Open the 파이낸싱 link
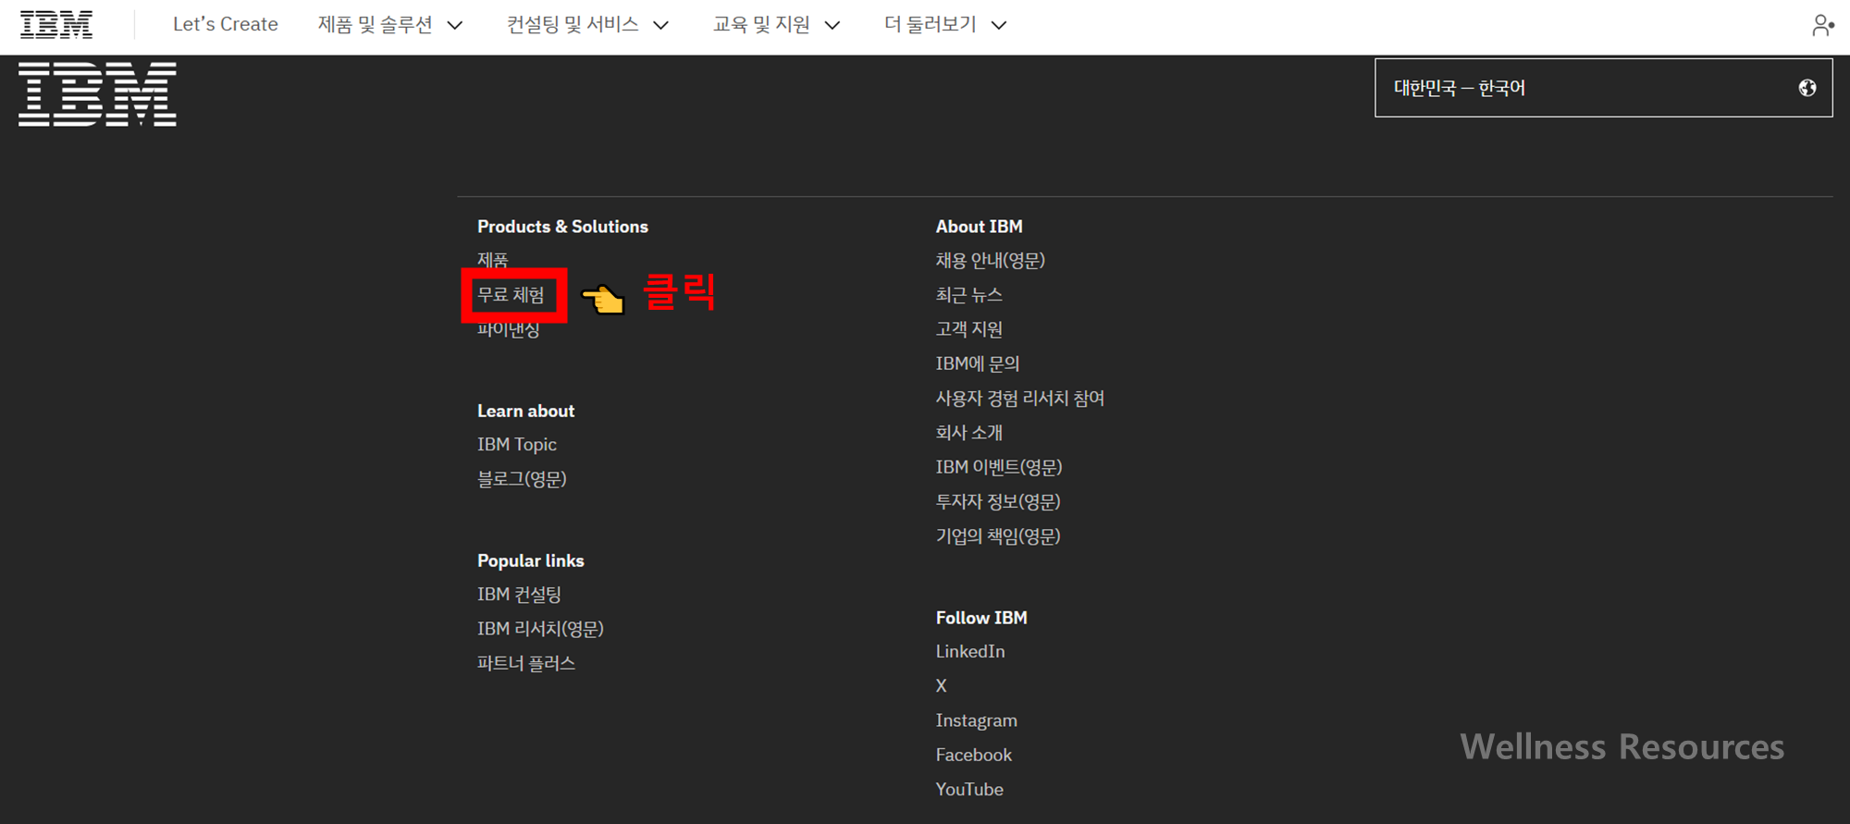This screenshot has width=1850, height=824. tap(509, 330)
